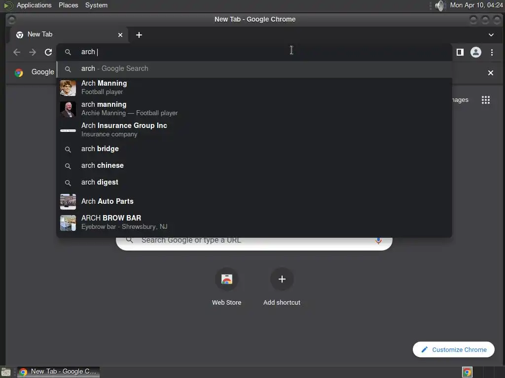Click the Add shortcut plus icon

282,279
